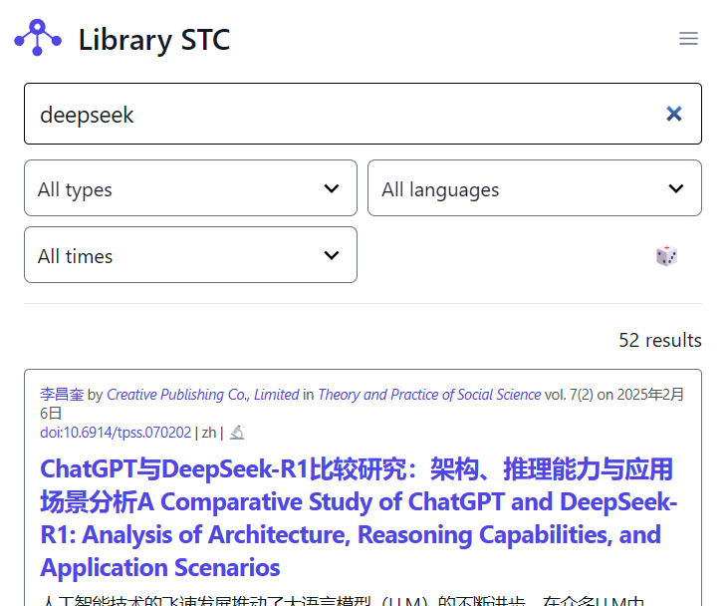Click the Library STC logo icon
The image size is (728, 606).
click(x=38, y=38)
